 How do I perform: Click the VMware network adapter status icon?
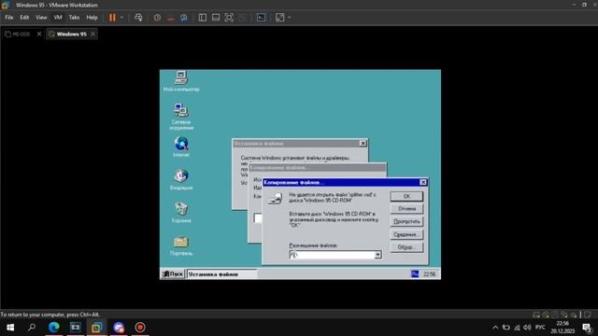(564, 315)
